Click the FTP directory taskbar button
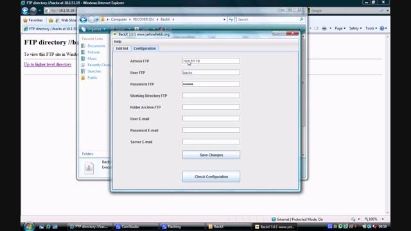Screen dimensions: 411x231 click(90, 227)
